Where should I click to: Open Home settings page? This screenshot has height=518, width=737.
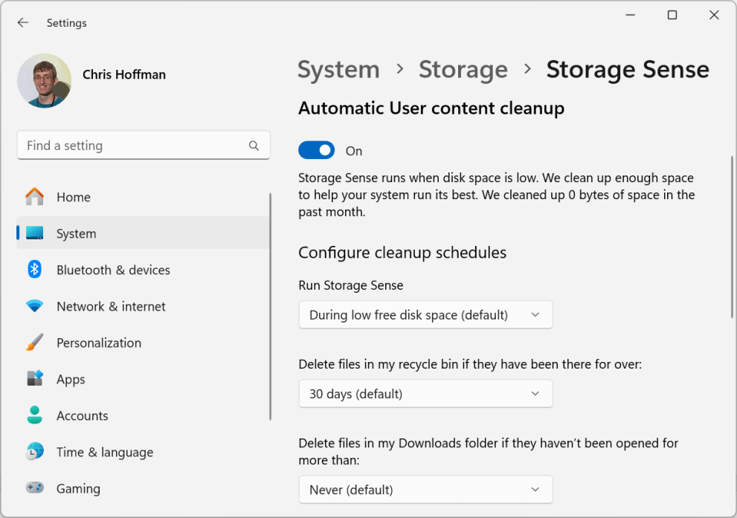(144, 197)
